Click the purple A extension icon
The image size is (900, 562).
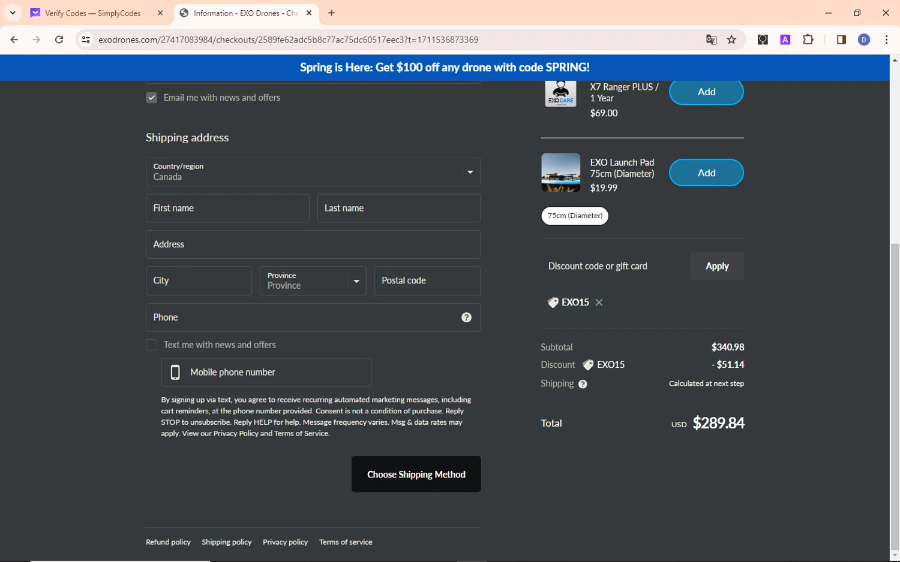pyautogui.click(x=785, y=40)
